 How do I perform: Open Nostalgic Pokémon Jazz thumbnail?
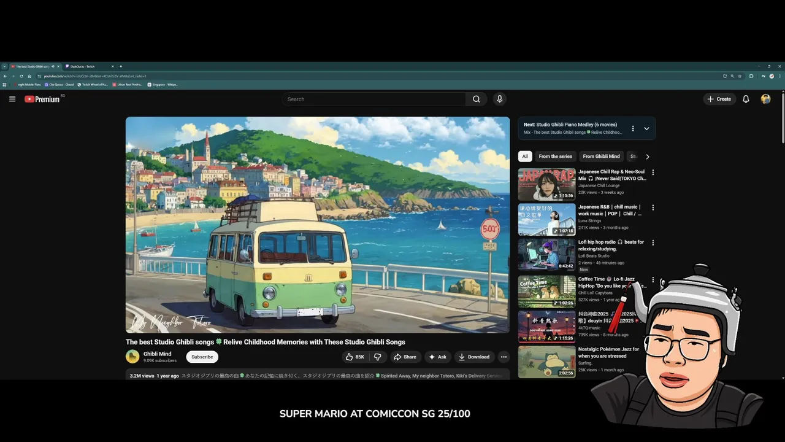546,362
